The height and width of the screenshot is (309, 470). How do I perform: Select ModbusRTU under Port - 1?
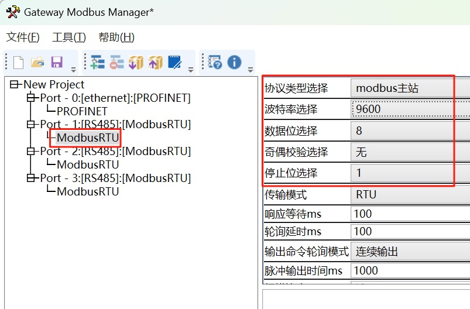coord(88,138)
